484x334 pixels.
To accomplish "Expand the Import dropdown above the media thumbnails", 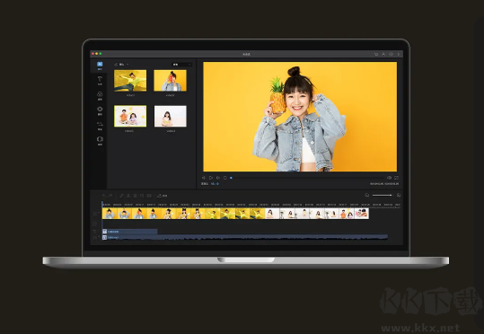I will click(x=121, y=65).
